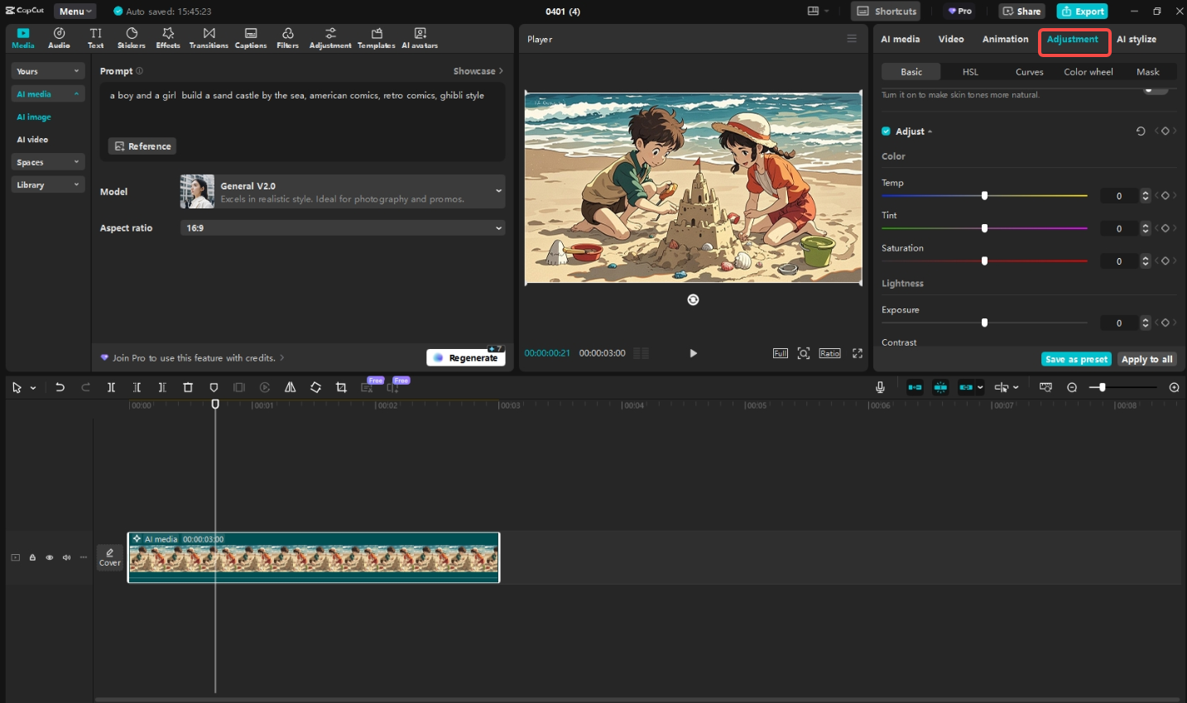Mute the AI media track

(66, 557)
